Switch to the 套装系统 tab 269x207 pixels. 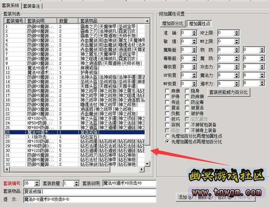11,6
